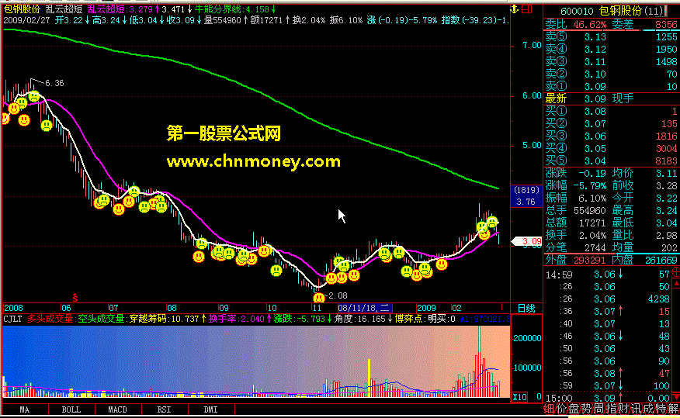Open the 财 finance tab
The image size is (680, 418).
[x=623, y=409]
